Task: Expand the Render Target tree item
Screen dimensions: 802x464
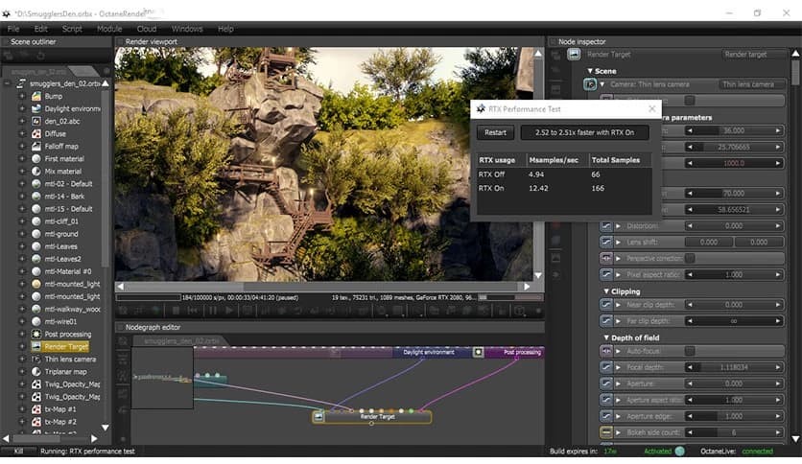Action: [x=22, y=346]
